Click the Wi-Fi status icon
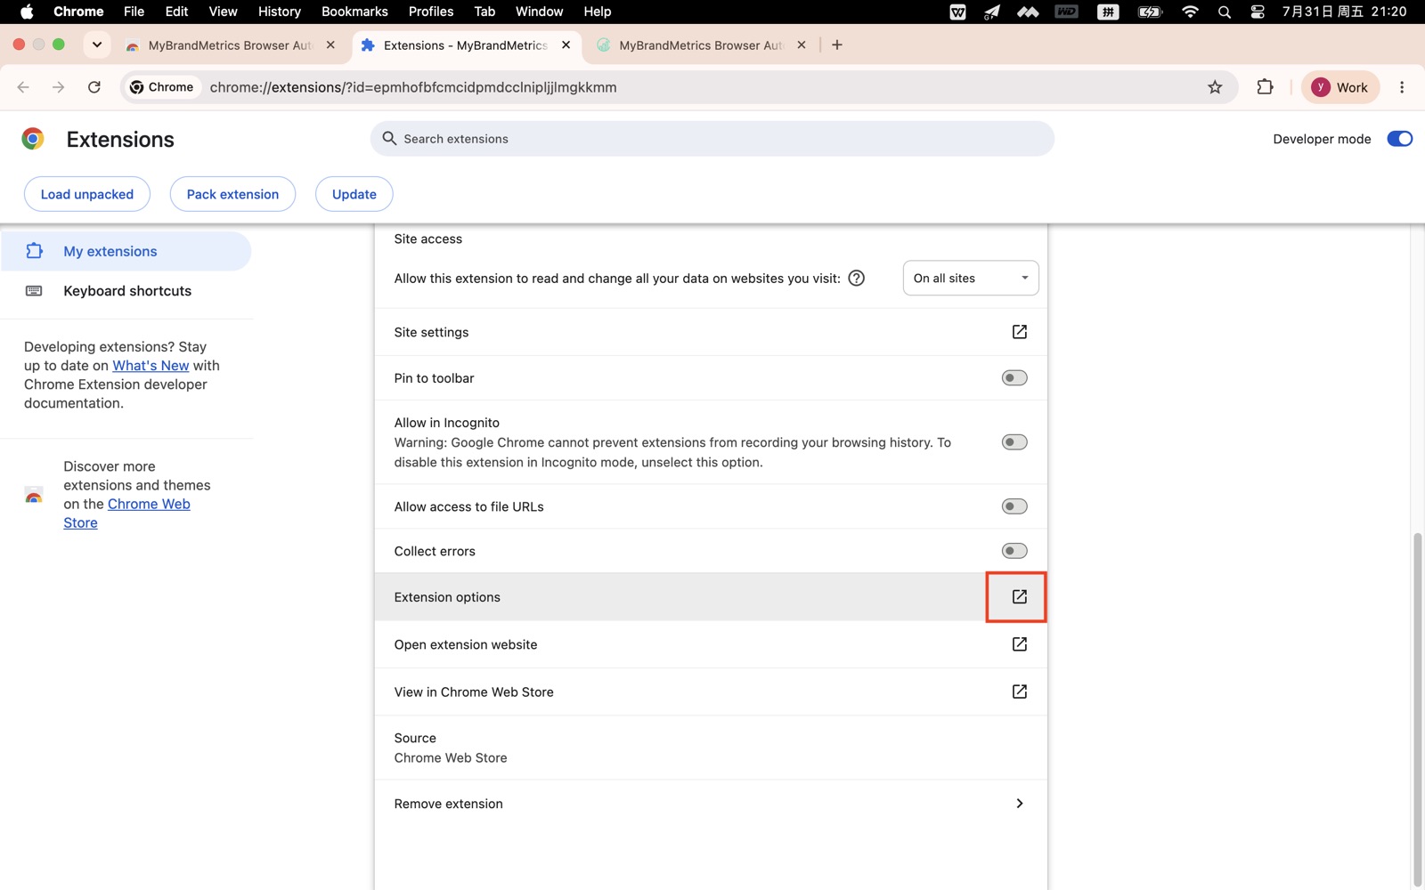This screenshot has width=1425, height=890. (x=1190, y=12)
